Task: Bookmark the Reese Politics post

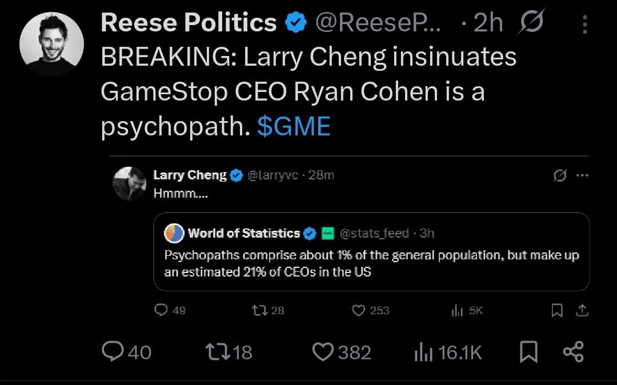Action: point(528,352)
